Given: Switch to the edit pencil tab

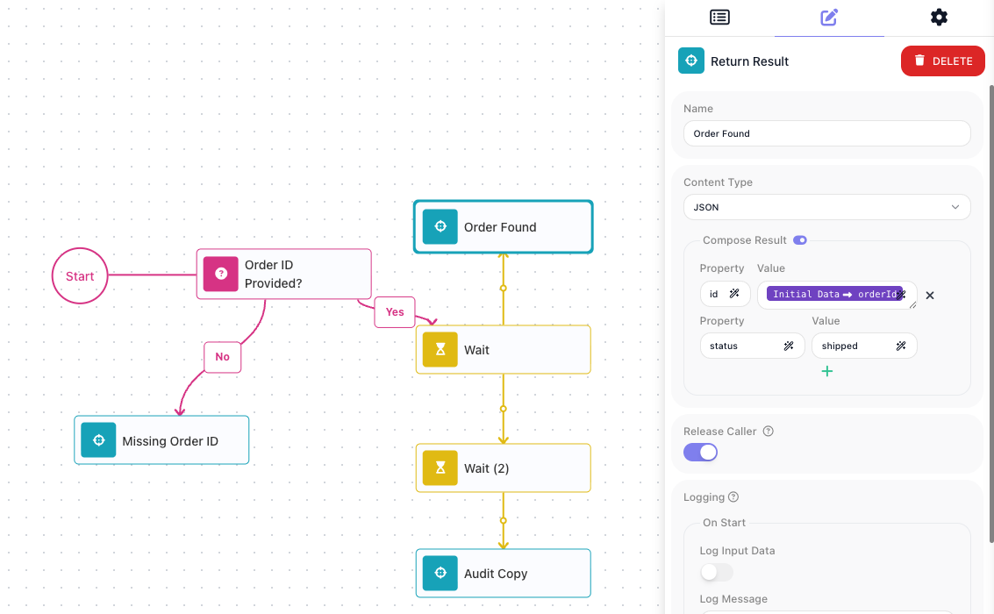Looking at the screenshot, I should coord(829,18).
